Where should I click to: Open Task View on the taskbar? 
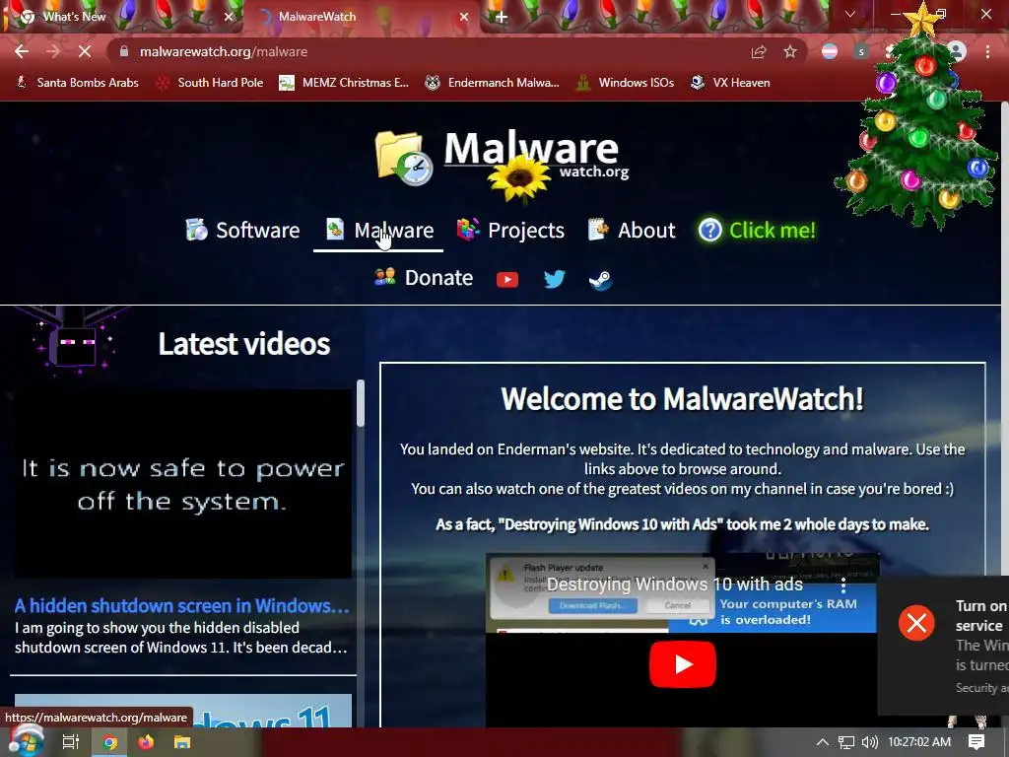(x=71, y=742)
